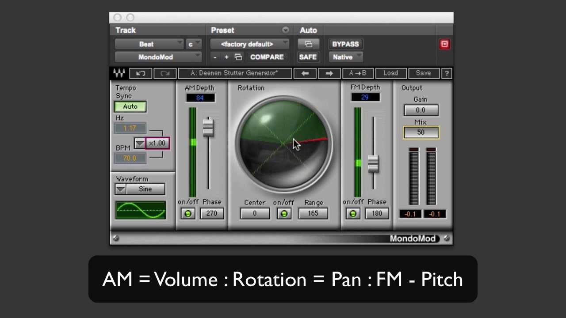Click the Rotation Range field 165
Image resolution: width=566 pixels, height=318 pixels.
[x=313, y=214]
